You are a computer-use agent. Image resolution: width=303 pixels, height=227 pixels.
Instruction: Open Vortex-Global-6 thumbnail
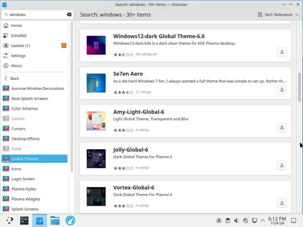coord(96,197)
